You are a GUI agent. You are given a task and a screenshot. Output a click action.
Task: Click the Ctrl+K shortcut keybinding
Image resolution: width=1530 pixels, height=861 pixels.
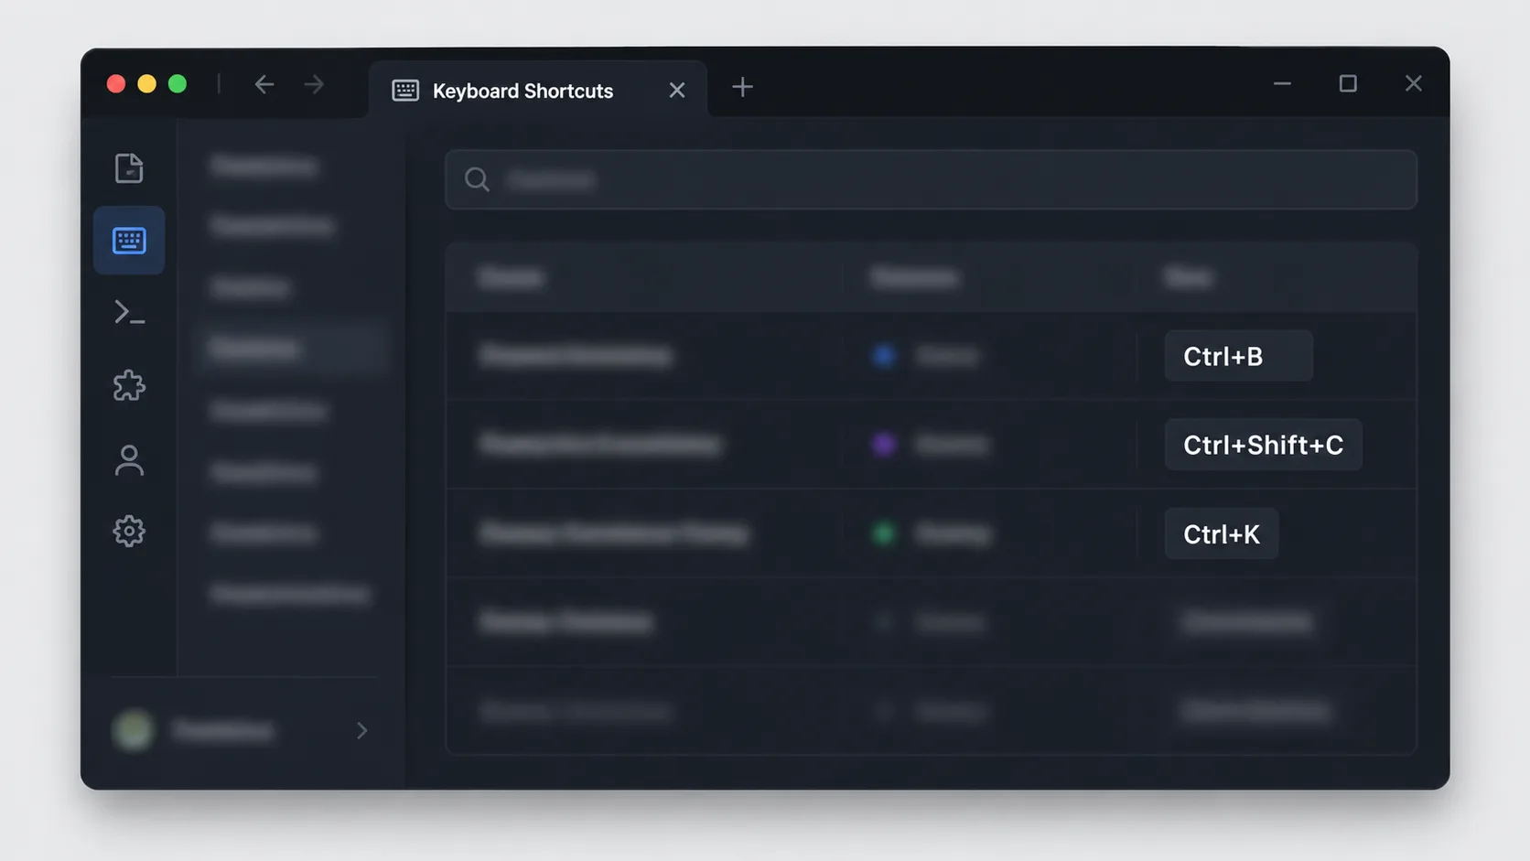tap(1221, 533)
